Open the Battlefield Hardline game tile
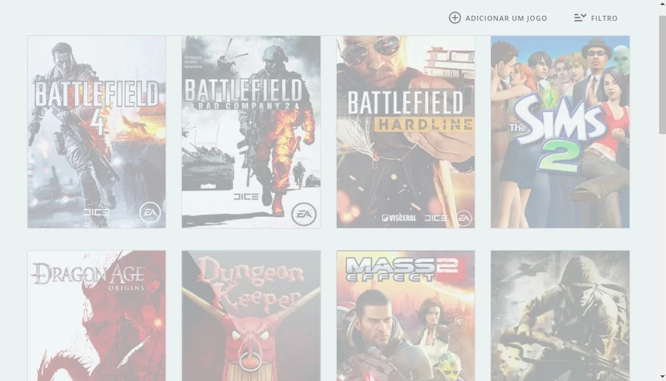Image resolution: width=666 pixels, height=381 pixels. click(405, 132)
